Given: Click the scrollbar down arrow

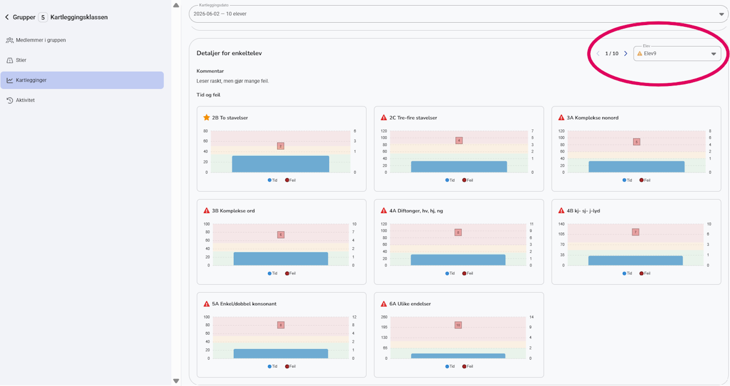Looking at the screenshot, I should click(x=176, y=381).
